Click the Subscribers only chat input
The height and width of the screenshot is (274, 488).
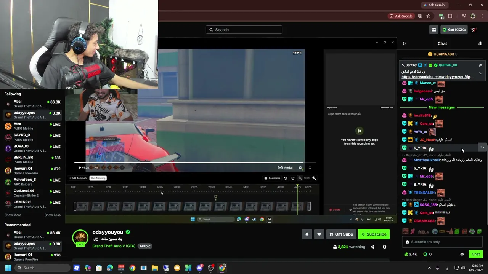pos(442,242)
